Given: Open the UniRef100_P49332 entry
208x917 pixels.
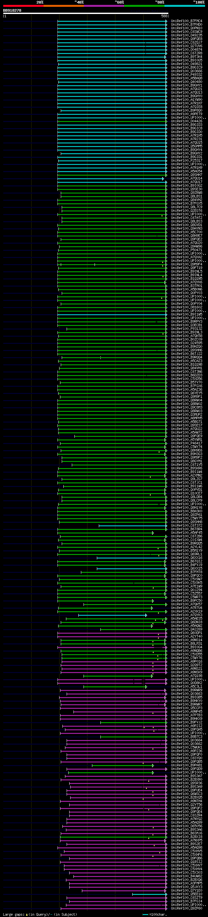Looking at the screenshot, I should [187, 75].
